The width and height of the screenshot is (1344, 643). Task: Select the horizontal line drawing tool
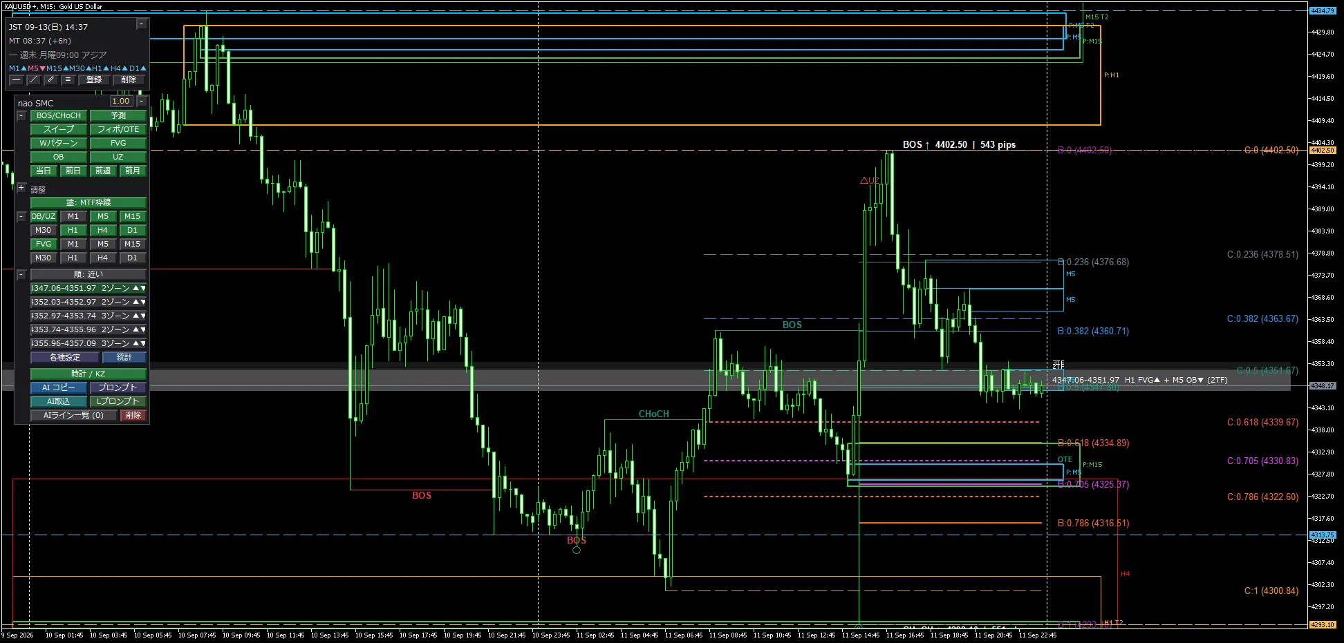(17, 80)
